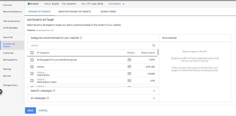This screenshot has height=116, width=236.
Task: Switch to Negative Dynamic Ad Targets tab
Action: [x=75, y=12]
